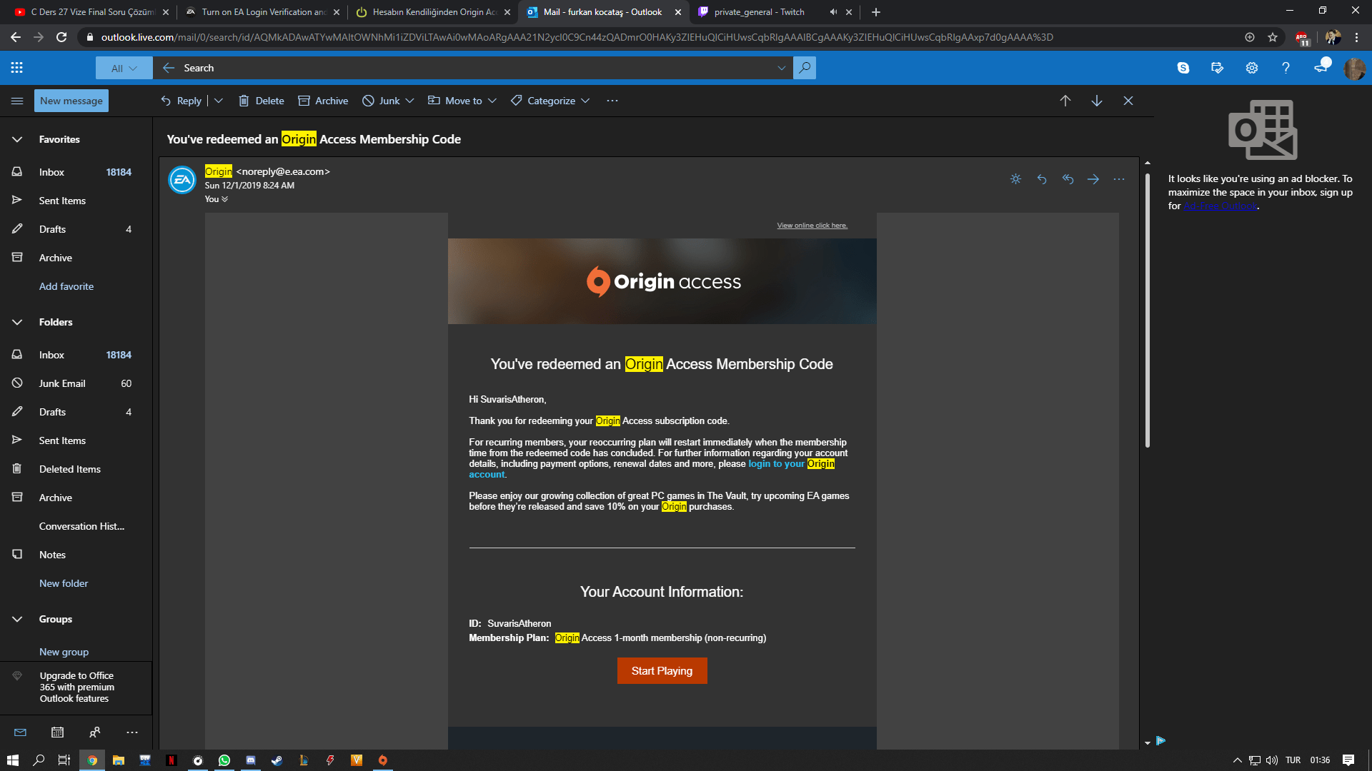
Task: Open the Move to dropdown
Action: (x=462, y=101)
